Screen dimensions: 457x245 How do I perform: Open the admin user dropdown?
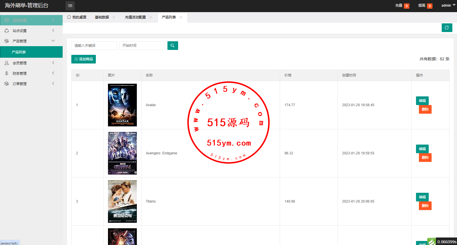pyautogui.click(x=448, y=5)
